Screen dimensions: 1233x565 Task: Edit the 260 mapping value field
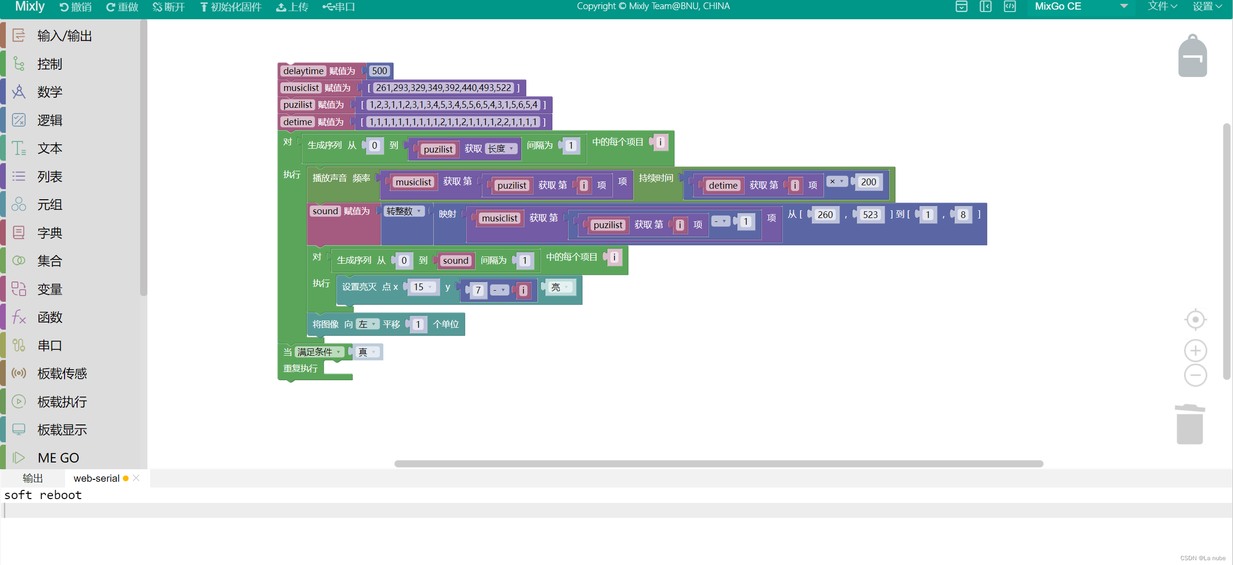coord(825,215)
